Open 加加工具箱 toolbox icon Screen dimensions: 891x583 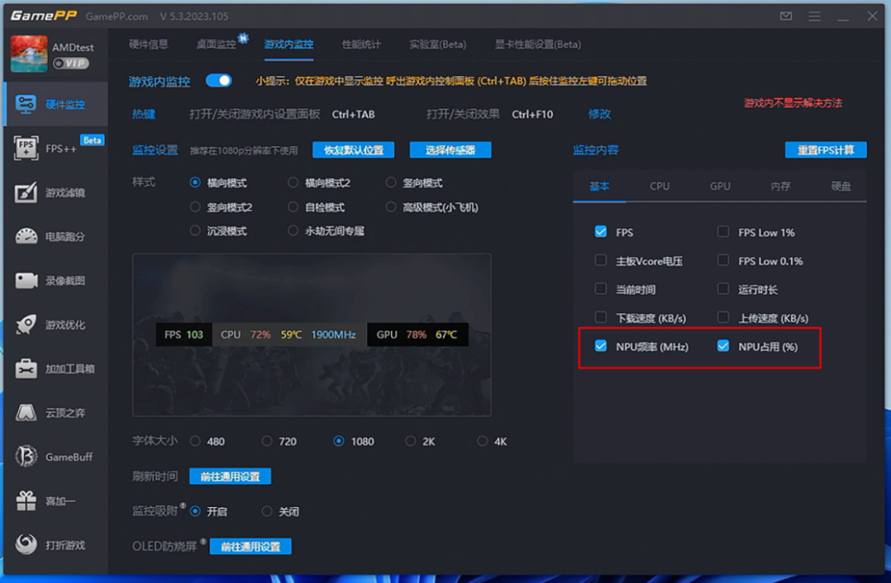pyautogui.click(x=26, y=369)
